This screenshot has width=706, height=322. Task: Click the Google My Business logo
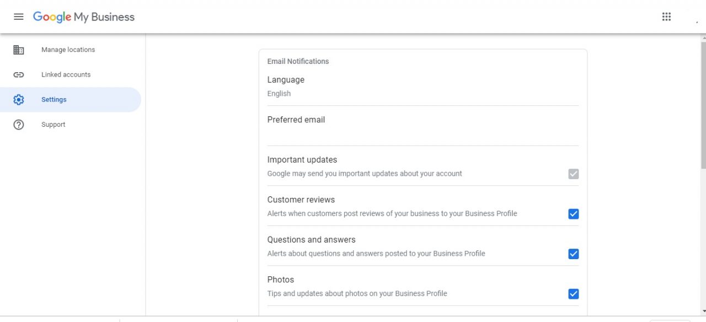(x=84, y=17)
